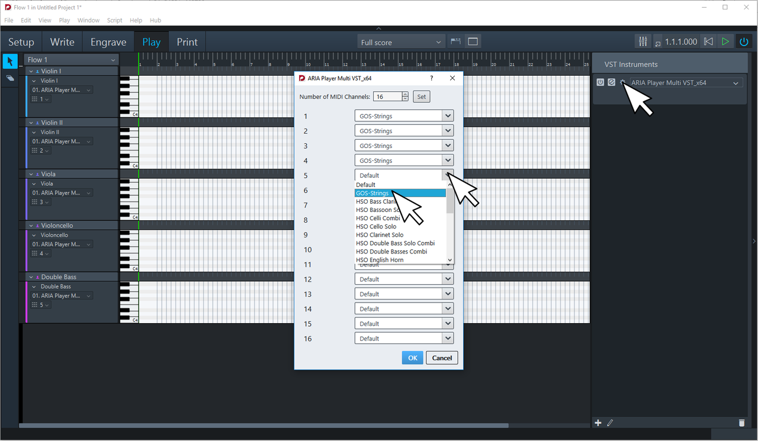Image resolution: width=758 pixels, height=441 pixels.
Task: Choose GOS-Strings in the open list
Action: [400, 193]
